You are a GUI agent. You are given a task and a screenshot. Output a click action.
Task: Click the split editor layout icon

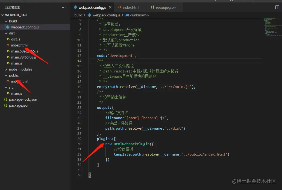point(277,7)
